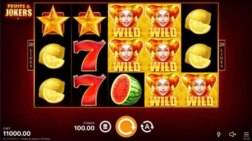This screenshot has height=141, width=252.
Task: Click the top-right lemon symbol
Action: tap(198, 22)
